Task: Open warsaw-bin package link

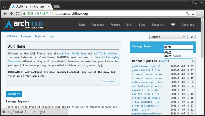Action: (x=147, y=90)
